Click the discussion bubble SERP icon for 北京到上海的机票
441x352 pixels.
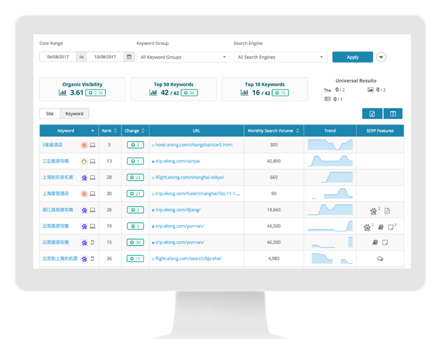(380, 258)
